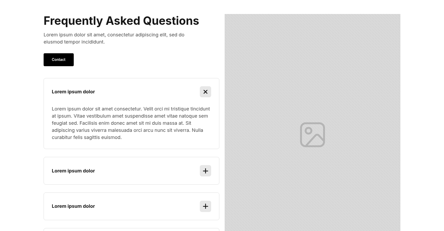This screenshot has height=231, width=444.
Task: Click the gray placeholder area above the image icon
Action: 312,66
